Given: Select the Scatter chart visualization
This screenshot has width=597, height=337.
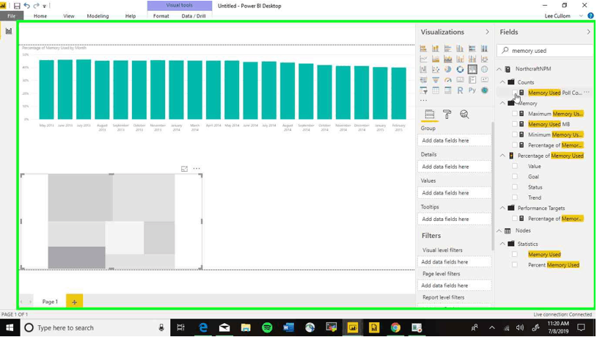Looking at the screenshot, I should (436, 69).
